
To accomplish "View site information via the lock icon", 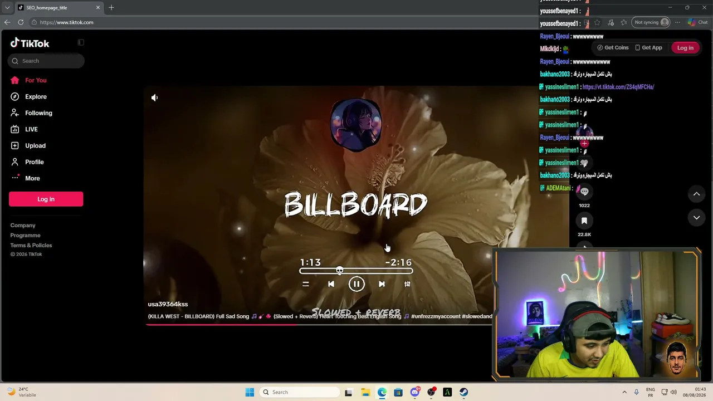I will point(34,22).
